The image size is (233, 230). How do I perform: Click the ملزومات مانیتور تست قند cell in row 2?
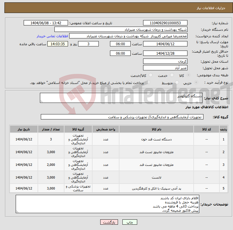coord(156,152)
